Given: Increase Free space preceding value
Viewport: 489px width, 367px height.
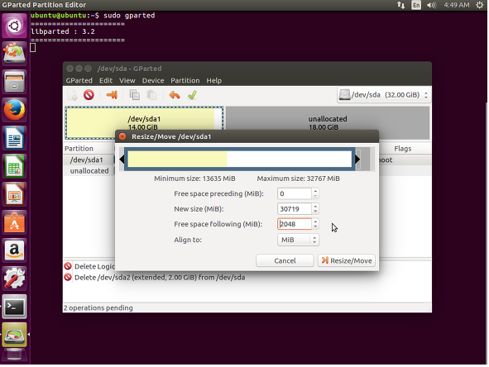Looking at the screenshot, I should point(315,191).
